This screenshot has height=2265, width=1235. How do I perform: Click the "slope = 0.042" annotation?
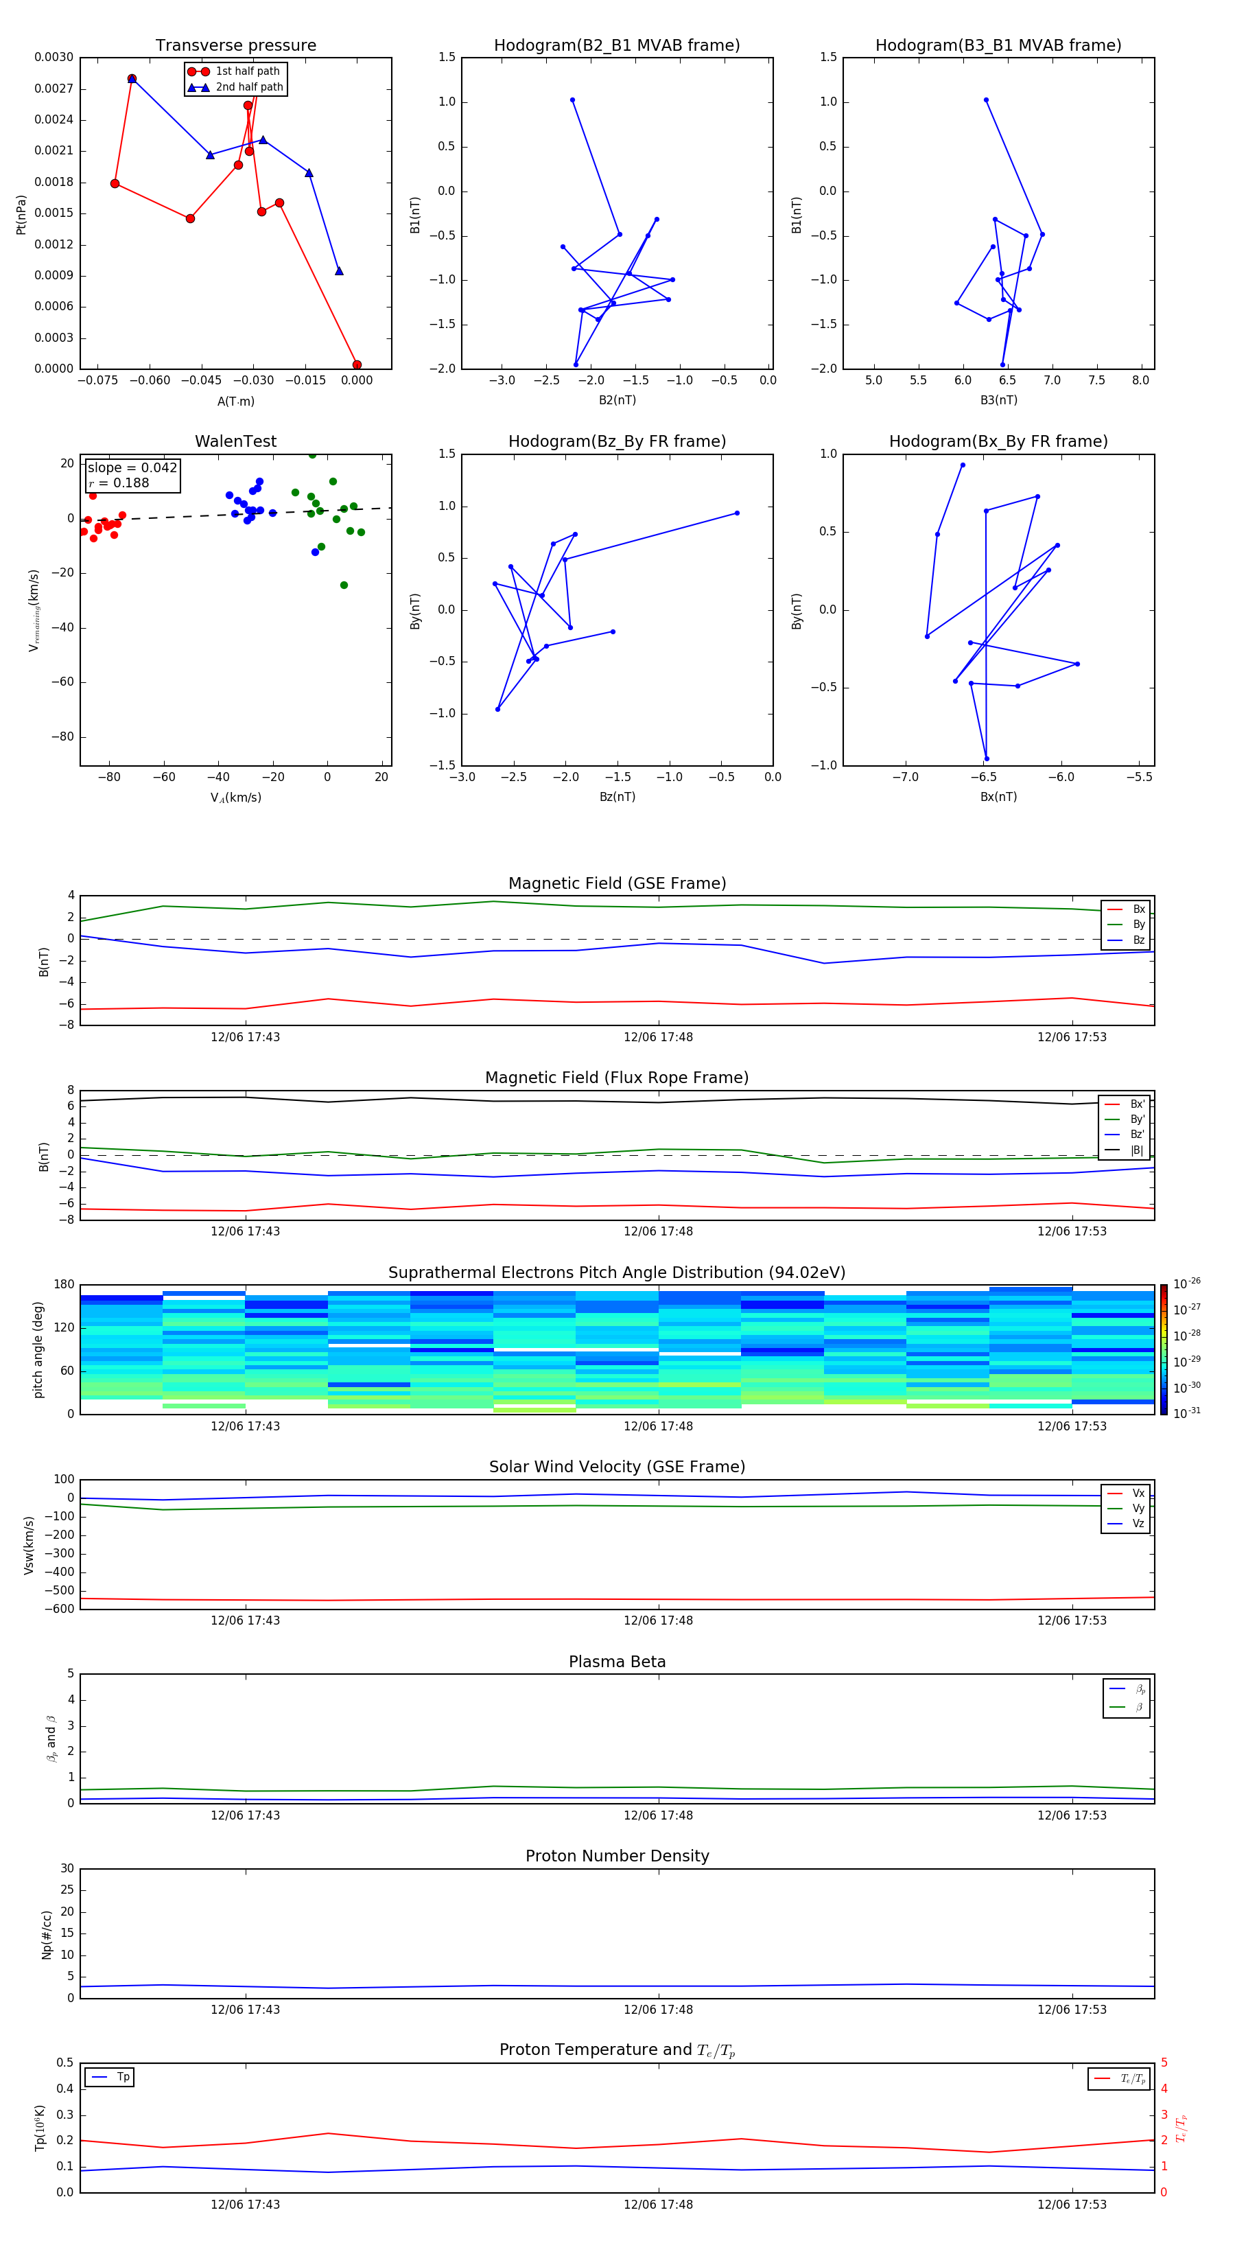[x=132, y=468]
